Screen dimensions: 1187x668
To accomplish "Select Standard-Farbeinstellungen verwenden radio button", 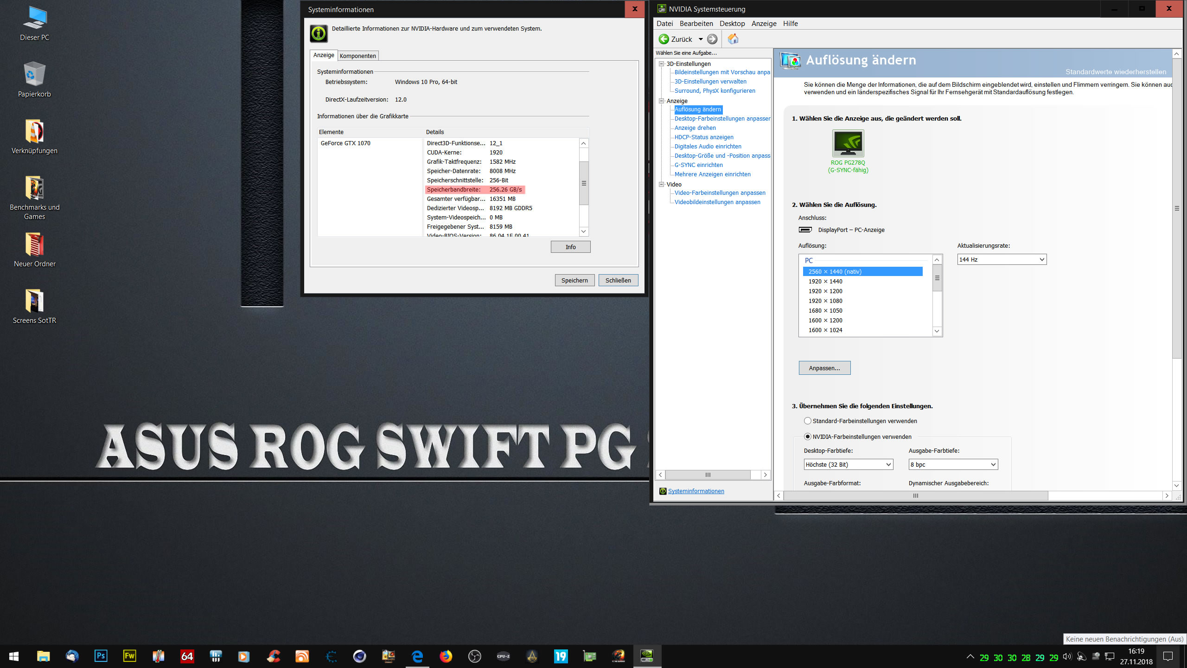I will pos(808,421).
